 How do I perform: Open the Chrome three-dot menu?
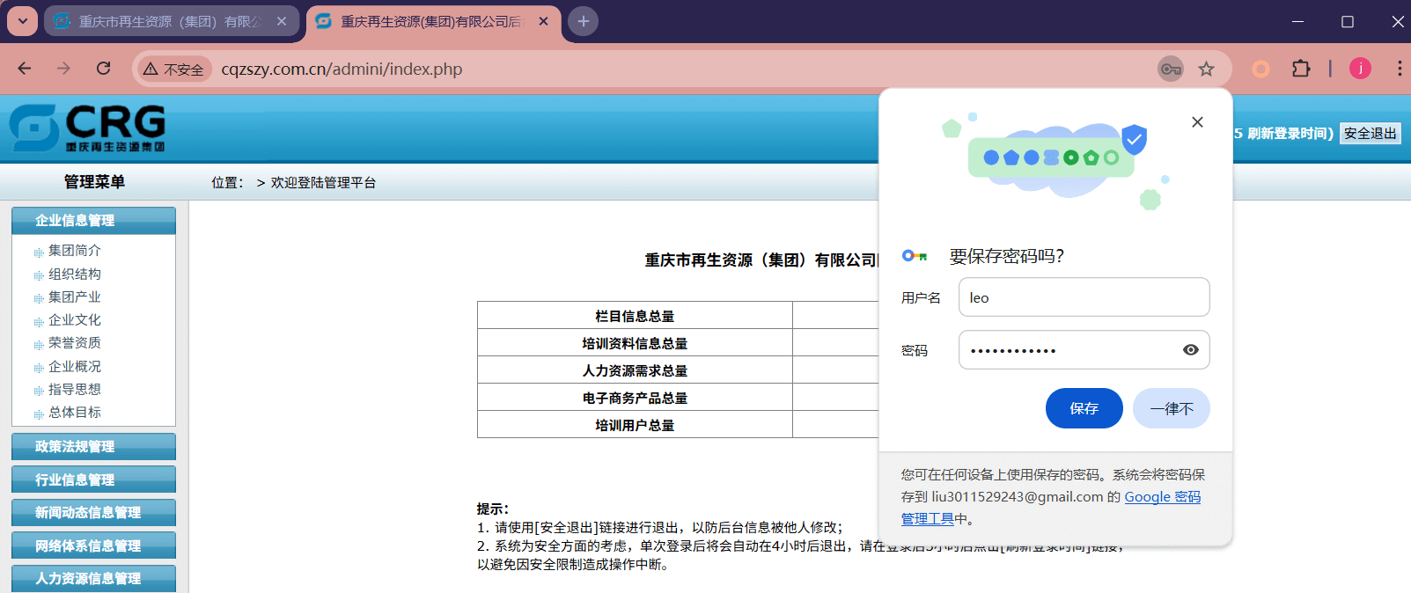(1399, 69)
